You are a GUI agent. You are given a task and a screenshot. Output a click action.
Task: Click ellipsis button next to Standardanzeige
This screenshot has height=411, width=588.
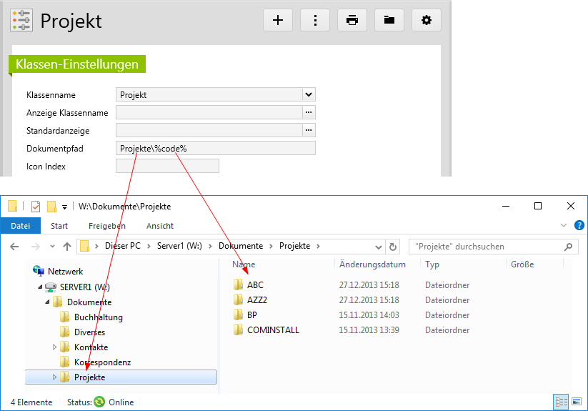tap(309, 130)
